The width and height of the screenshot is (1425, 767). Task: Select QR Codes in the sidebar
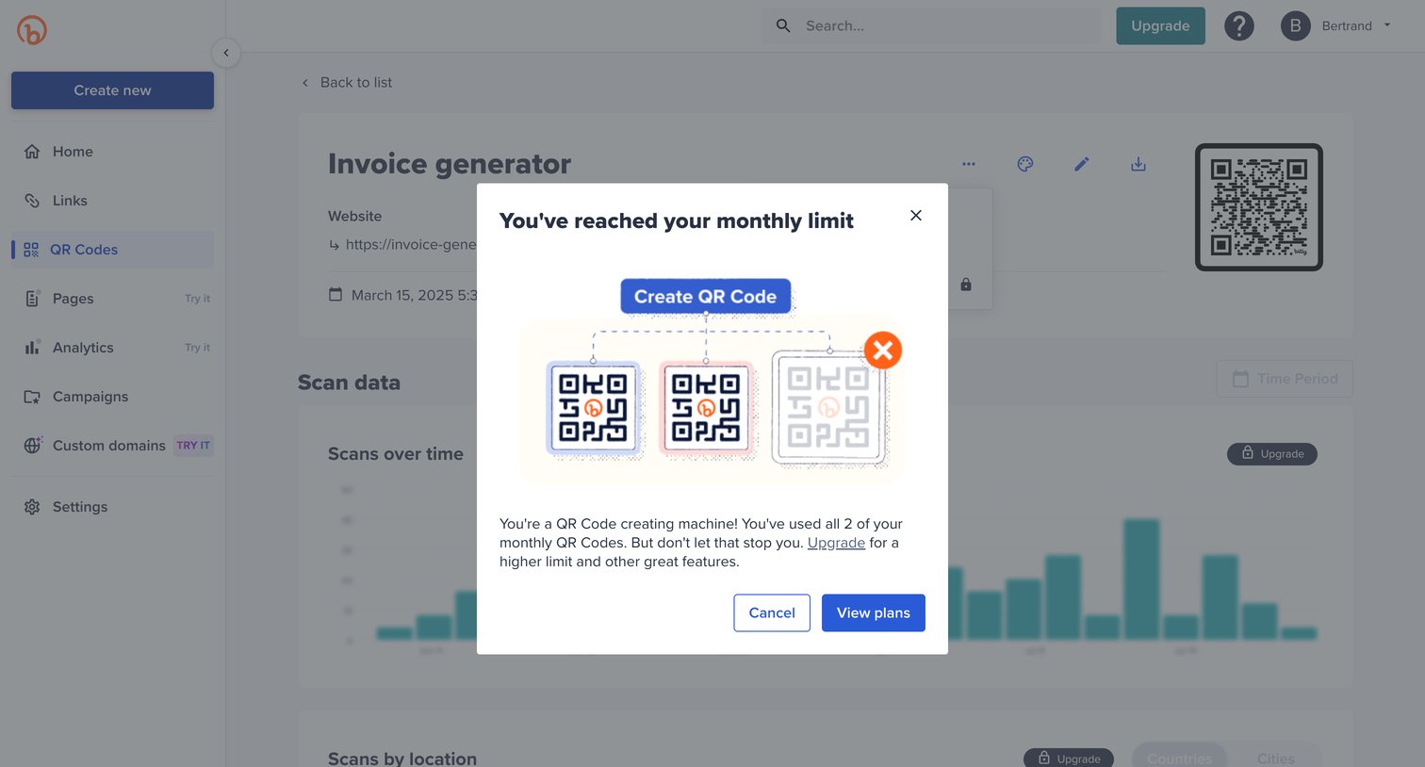tap(112, 250)
